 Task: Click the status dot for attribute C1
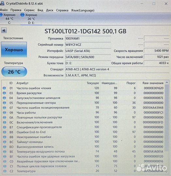coord(5,166)
